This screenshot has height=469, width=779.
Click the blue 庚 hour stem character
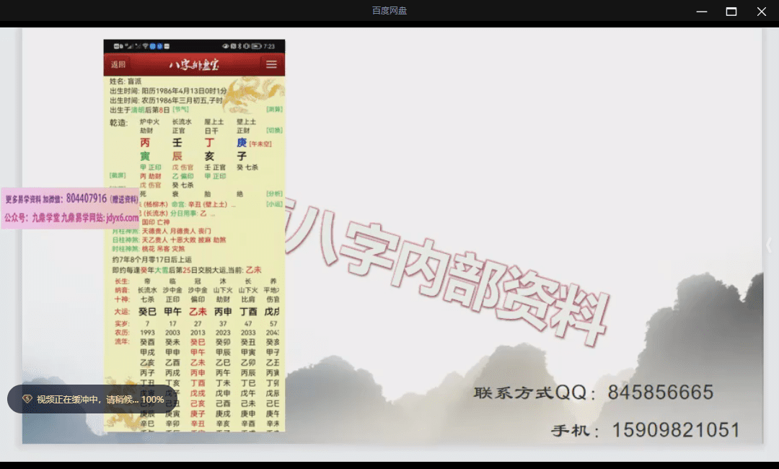242,143
